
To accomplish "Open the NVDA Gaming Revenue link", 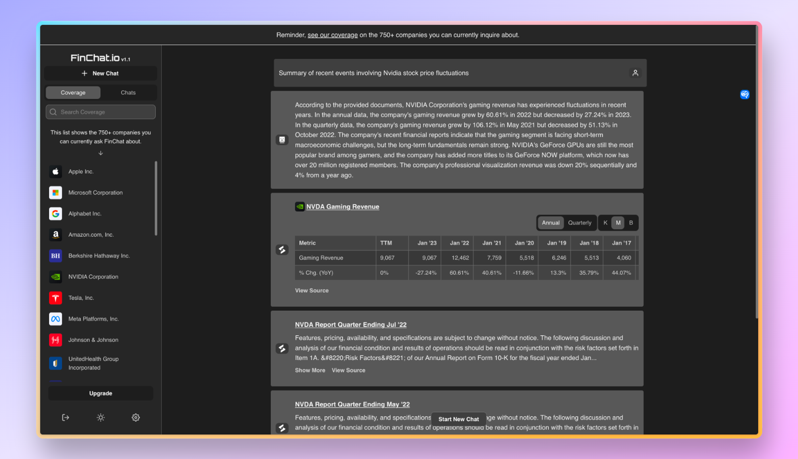I will point(342,207).
